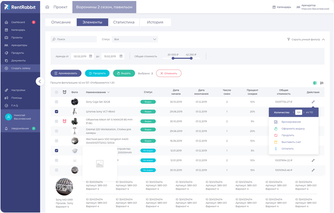The image size is (334, 213).
Task: Click the 42 250 ₽ maximum cost slider handle
Action: [x=191, y=58]
